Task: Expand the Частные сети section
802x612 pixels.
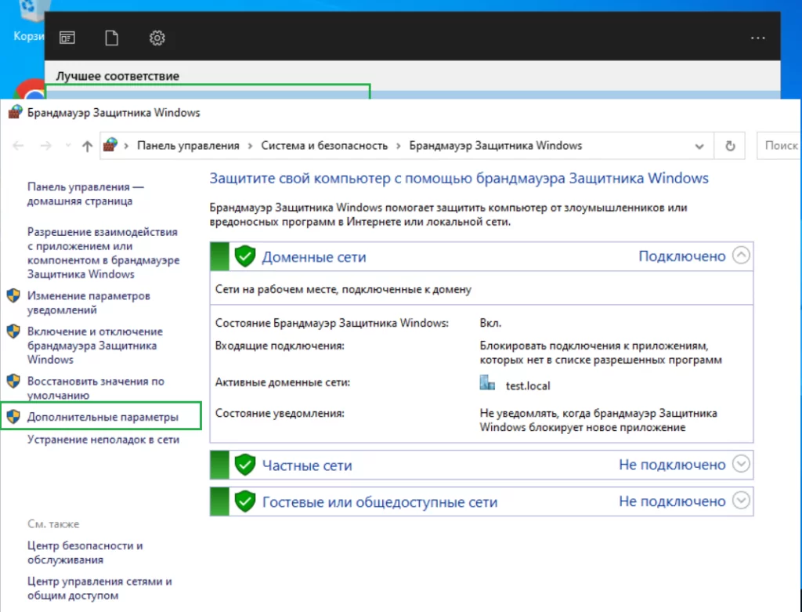Action: click(x=741, y=464)
